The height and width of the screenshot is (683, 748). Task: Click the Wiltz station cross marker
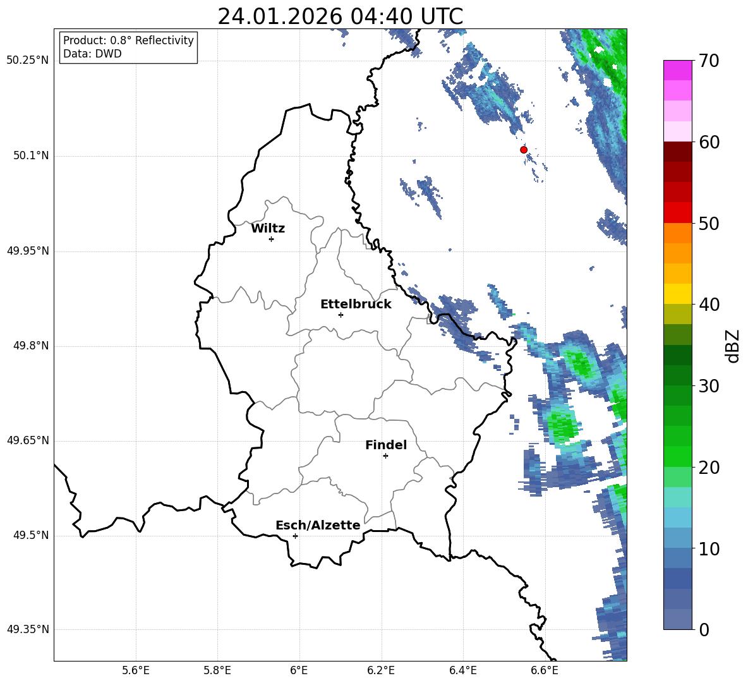[272, 239]
